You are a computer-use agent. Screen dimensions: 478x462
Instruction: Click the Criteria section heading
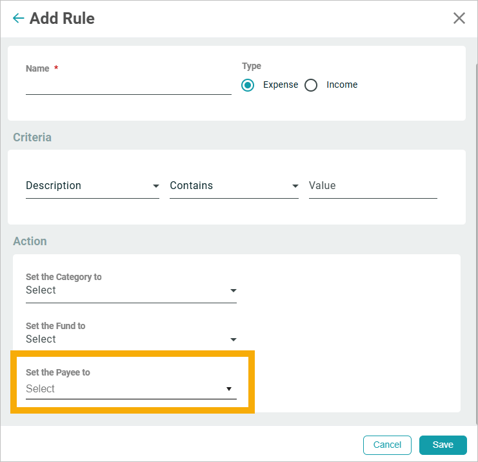pyautogui.click(x=32, y=137)
